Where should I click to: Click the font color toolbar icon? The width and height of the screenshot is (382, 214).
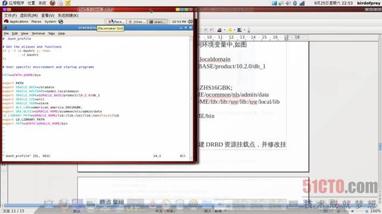pyautogui.click(x=219, y=30)
